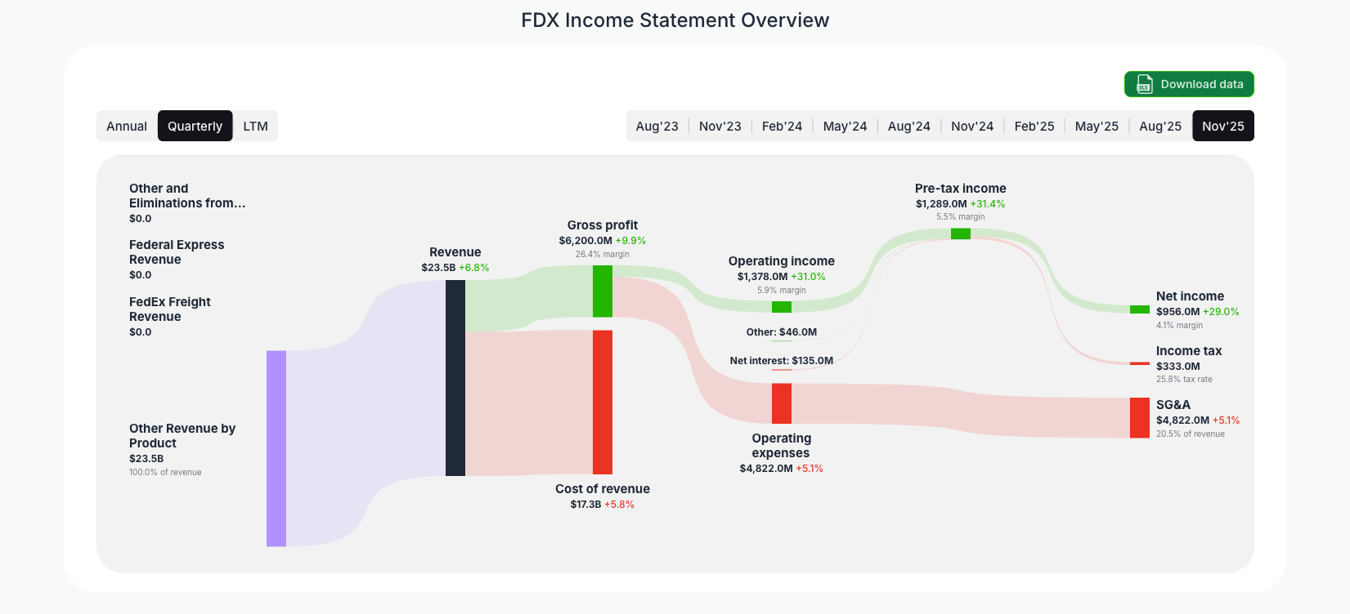Select the Quarterly view
This screenshot has width=1350, height=614.
tap(195, 126)
